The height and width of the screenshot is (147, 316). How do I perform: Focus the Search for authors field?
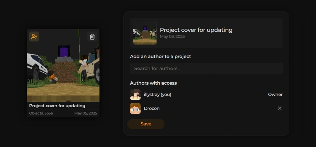pyautogui.click(x=206, y=68)
